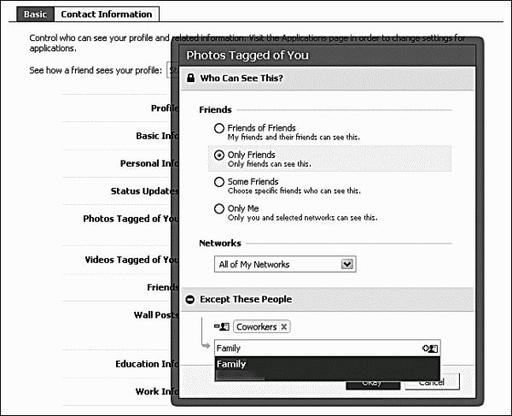Image resolution: width=512 pixels, height=416 pixels.
Task: Select the Only Friends radio button
Action: (x=219, y=155)
